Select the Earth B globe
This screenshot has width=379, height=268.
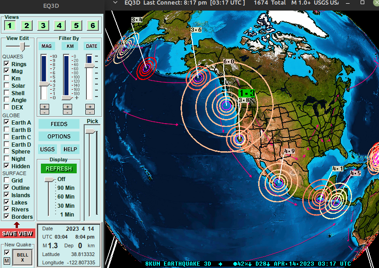coord(6,130)
